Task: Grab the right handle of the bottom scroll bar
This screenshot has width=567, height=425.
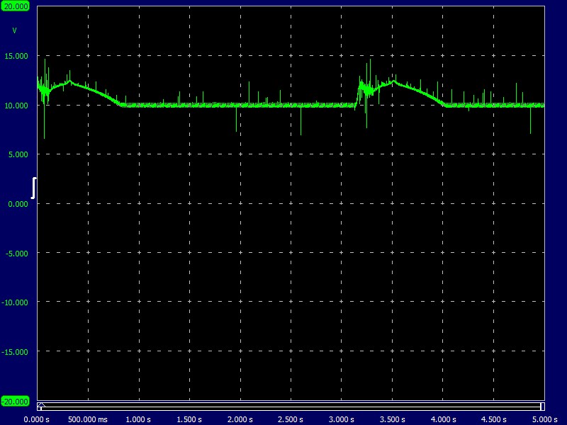Action: tap(542, 407)
